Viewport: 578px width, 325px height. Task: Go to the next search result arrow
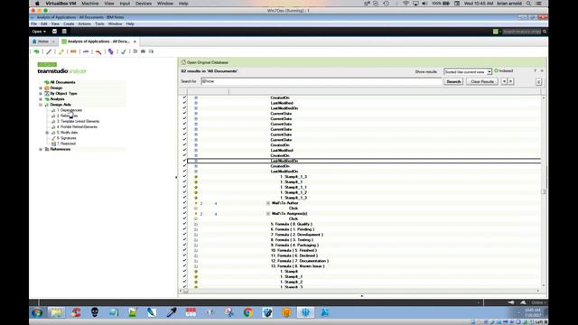pyautogui.click(x=511, y=81)
